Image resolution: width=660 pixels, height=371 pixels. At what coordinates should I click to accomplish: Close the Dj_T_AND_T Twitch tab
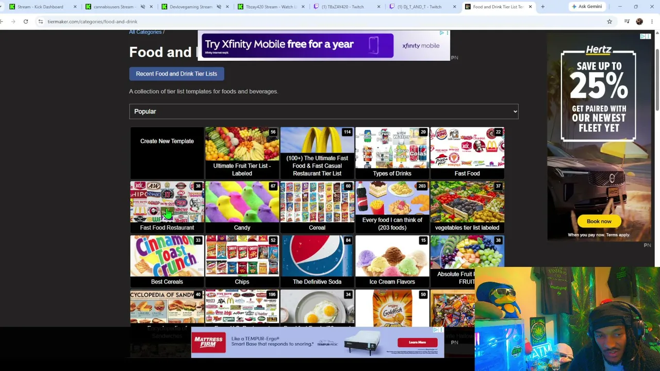point(454,7)
